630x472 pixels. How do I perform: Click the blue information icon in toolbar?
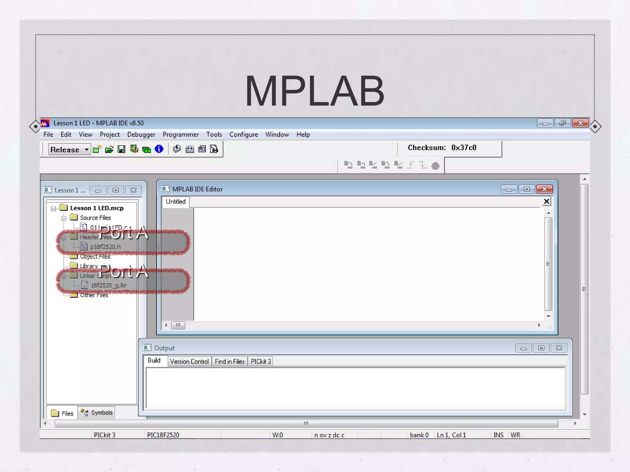tap(159, 149)
